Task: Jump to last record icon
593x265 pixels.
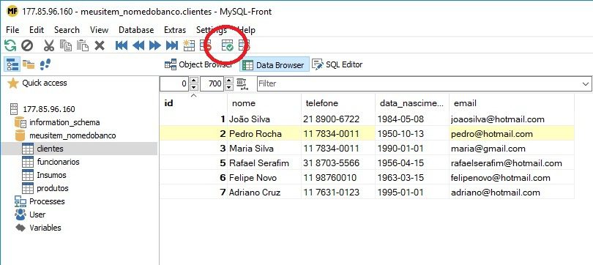Action: pyautogui.click(x=172, y=46)
